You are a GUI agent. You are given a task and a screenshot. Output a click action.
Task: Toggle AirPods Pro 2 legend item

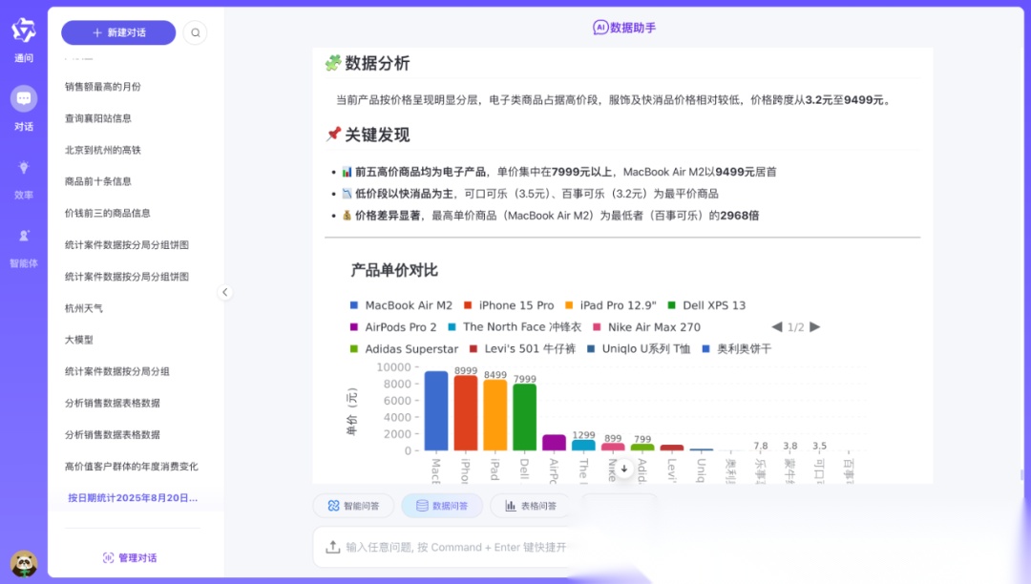point(393,327)
